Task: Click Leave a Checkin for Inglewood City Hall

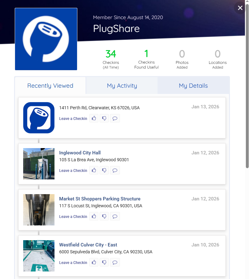Action: point(73,171)
